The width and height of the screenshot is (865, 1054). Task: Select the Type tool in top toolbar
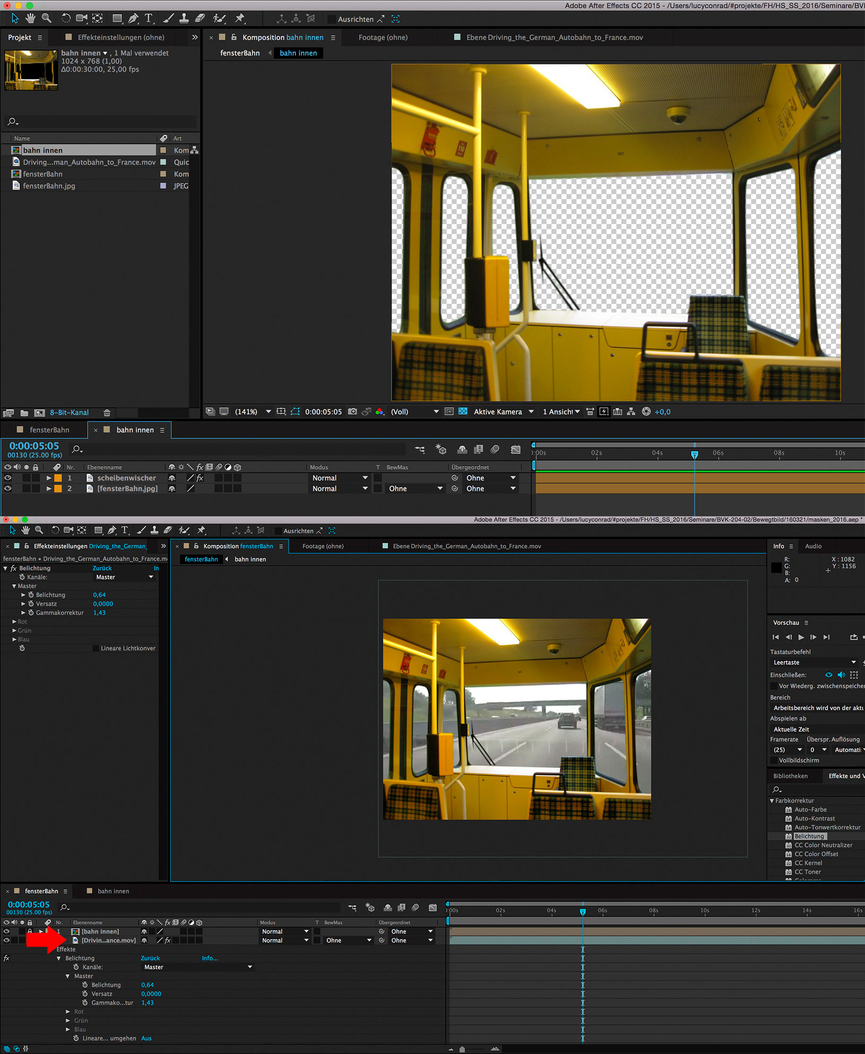[x=148, y=18]
